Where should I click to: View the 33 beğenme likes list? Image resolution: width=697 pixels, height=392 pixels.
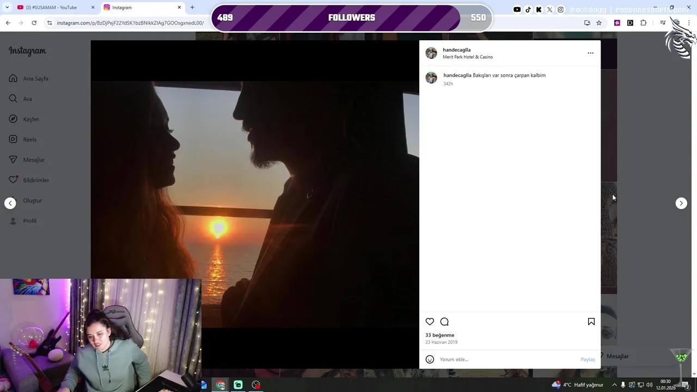click(x=440, y=335)
